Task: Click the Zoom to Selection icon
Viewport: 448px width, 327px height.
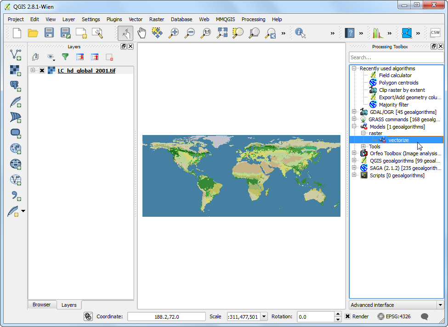Action: (238, 33)
